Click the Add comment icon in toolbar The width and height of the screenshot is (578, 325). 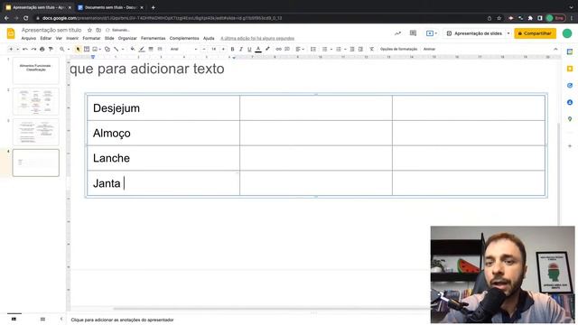[287, 49]
